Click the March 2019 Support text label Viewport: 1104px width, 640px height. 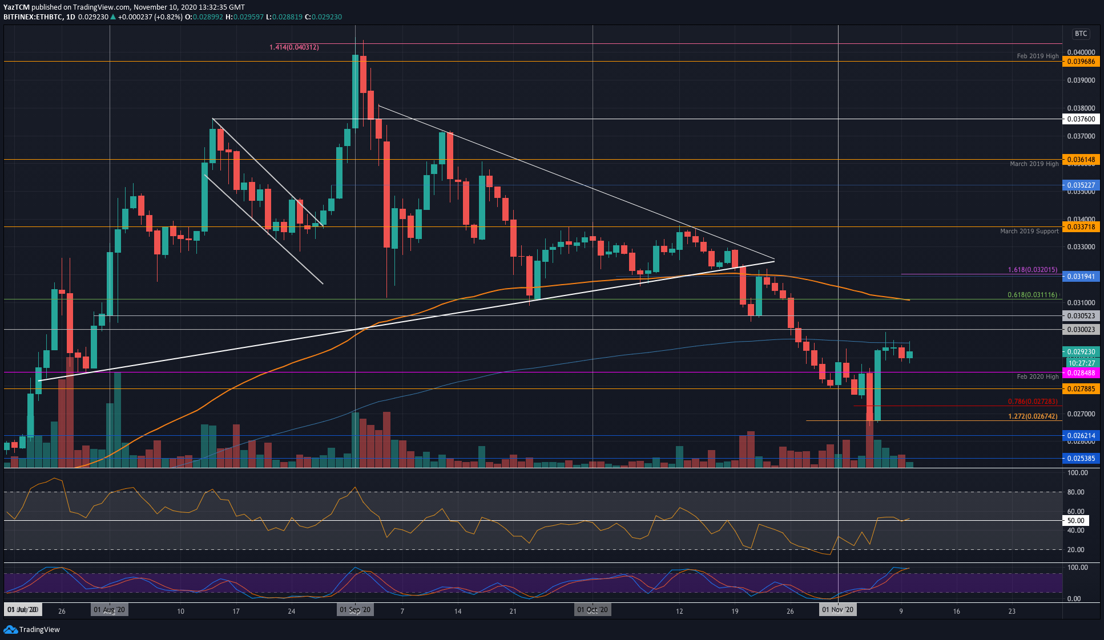[x=1029, y=231]
